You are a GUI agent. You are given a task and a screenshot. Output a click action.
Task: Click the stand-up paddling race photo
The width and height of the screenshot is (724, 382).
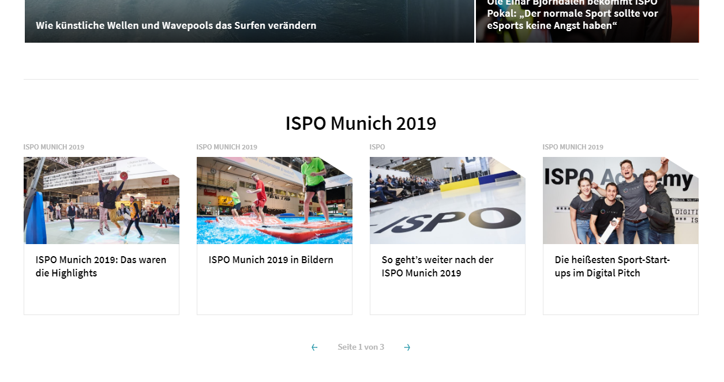(274, 200)
